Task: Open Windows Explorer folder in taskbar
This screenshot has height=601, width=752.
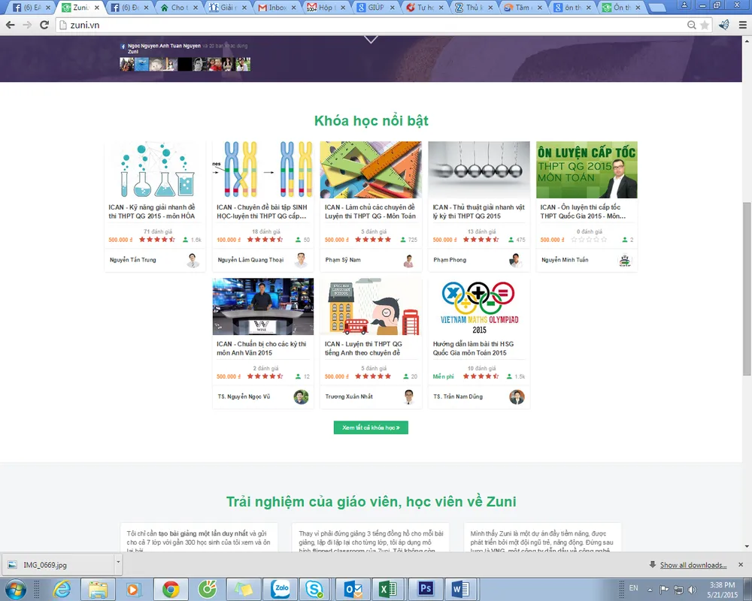Action: pyautogui.click(x=98, y=589)
